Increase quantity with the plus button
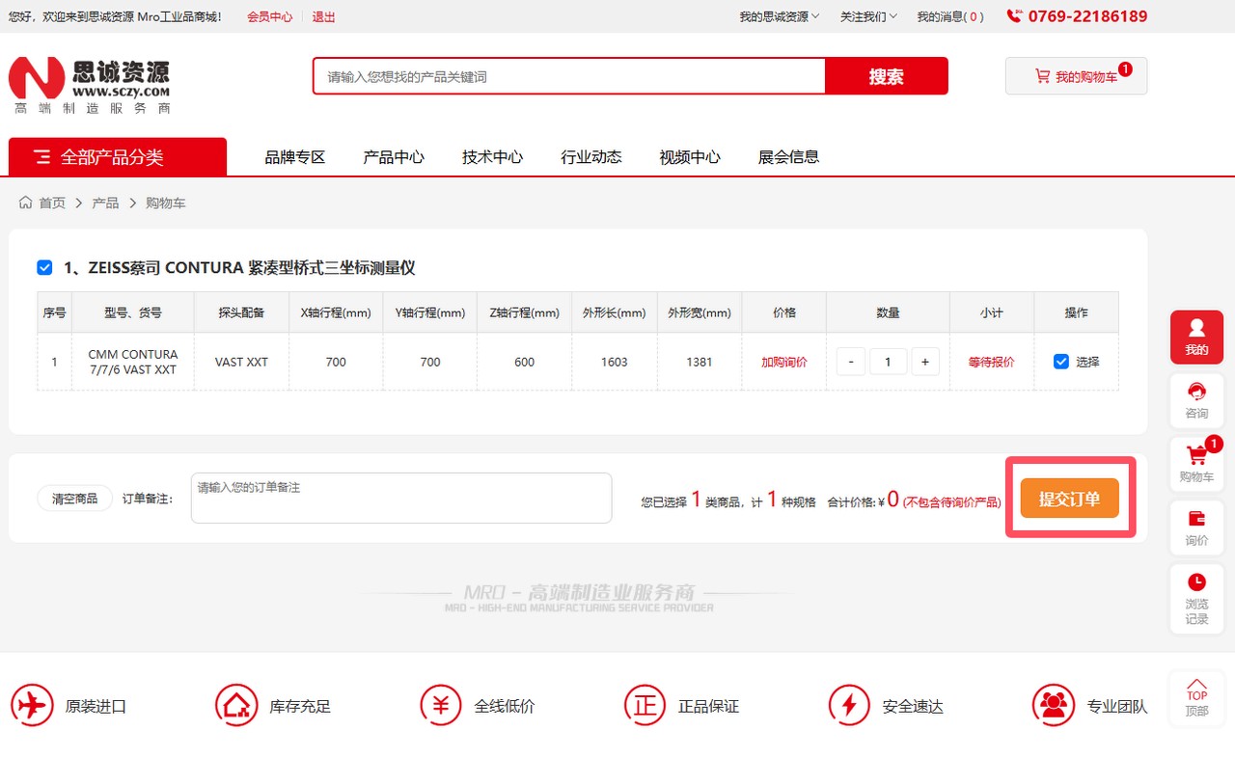 [x=924, y=362]
